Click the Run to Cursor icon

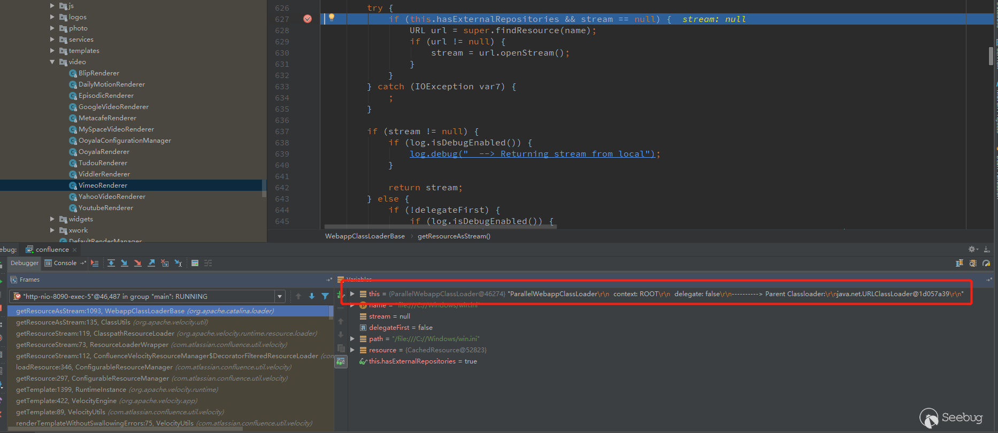(x=178, y=263)
